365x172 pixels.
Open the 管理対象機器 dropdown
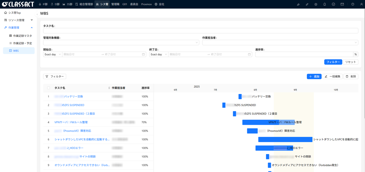click(x=121, y=42)
